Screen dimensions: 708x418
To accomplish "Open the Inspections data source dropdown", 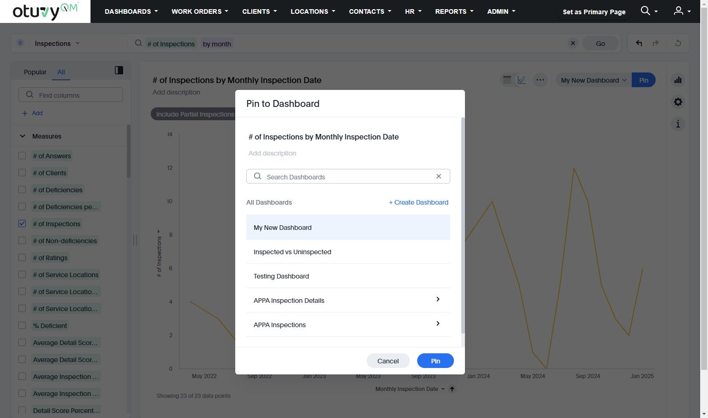I will [x=57, y=43].
